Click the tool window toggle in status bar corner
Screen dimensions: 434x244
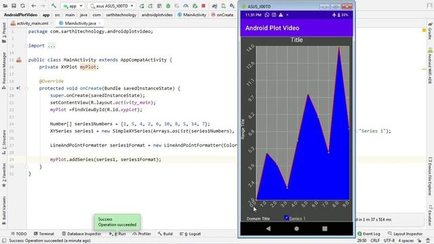coord(4,241)
